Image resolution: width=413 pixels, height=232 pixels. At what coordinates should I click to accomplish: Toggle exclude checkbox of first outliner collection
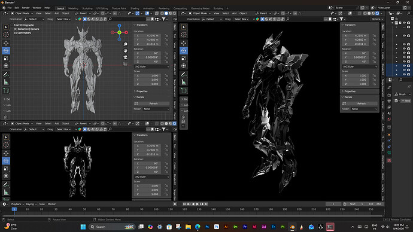pyautogui.click(x=400, y=23)
